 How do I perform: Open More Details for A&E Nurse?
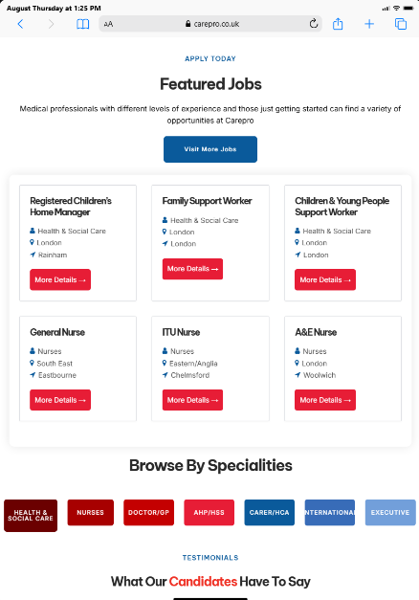point(325,400)
